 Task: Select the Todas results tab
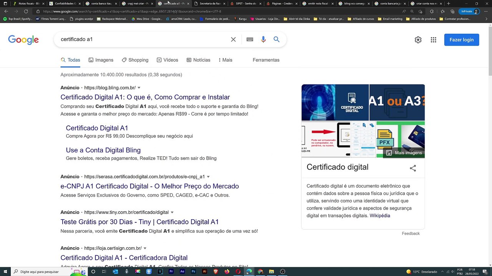[70, 60]
